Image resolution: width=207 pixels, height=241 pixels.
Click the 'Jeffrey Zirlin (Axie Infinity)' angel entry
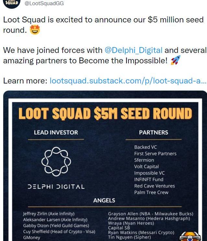coord(49,214)
